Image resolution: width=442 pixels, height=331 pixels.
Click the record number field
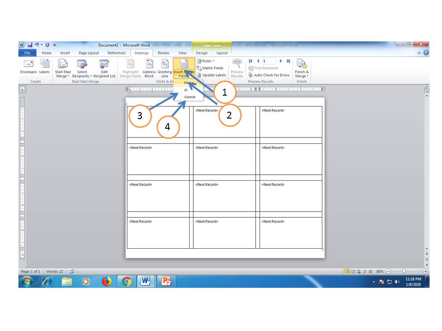point(269,61)
